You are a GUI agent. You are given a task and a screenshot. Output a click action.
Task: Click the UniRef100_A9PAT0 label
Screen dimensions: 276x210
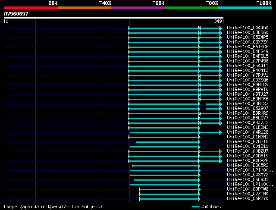pyautogui.click(x=248, y=90)
